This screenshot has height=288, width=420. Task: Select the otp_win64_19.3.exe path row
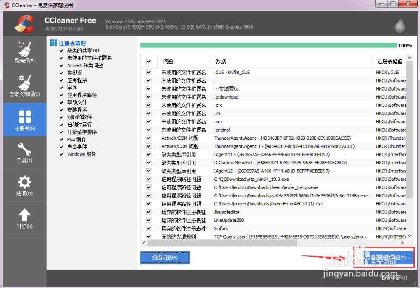click(273, 179)
